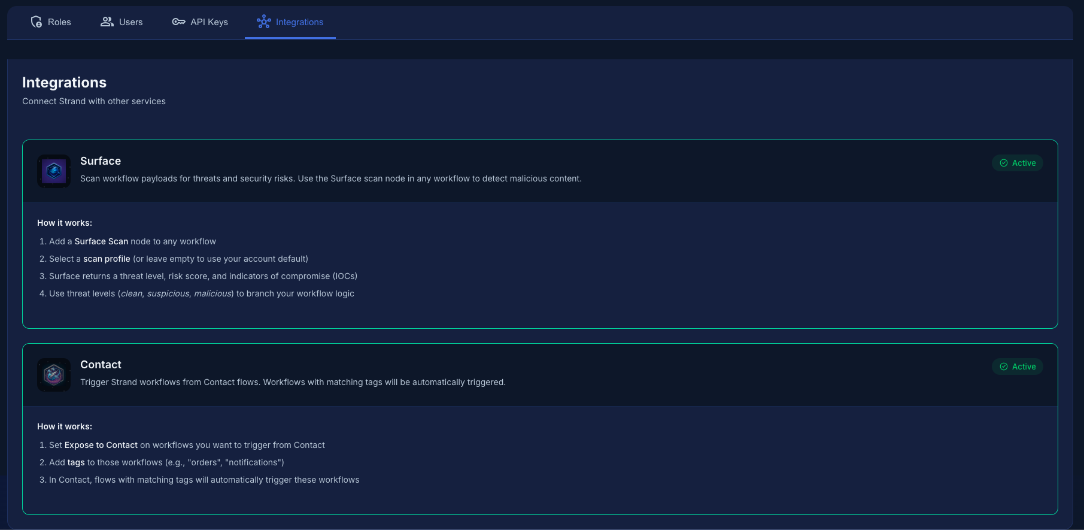Click step about flows with matching tags
The width and height of the screenshot is (1084, 530).
(x=204, y=480)
